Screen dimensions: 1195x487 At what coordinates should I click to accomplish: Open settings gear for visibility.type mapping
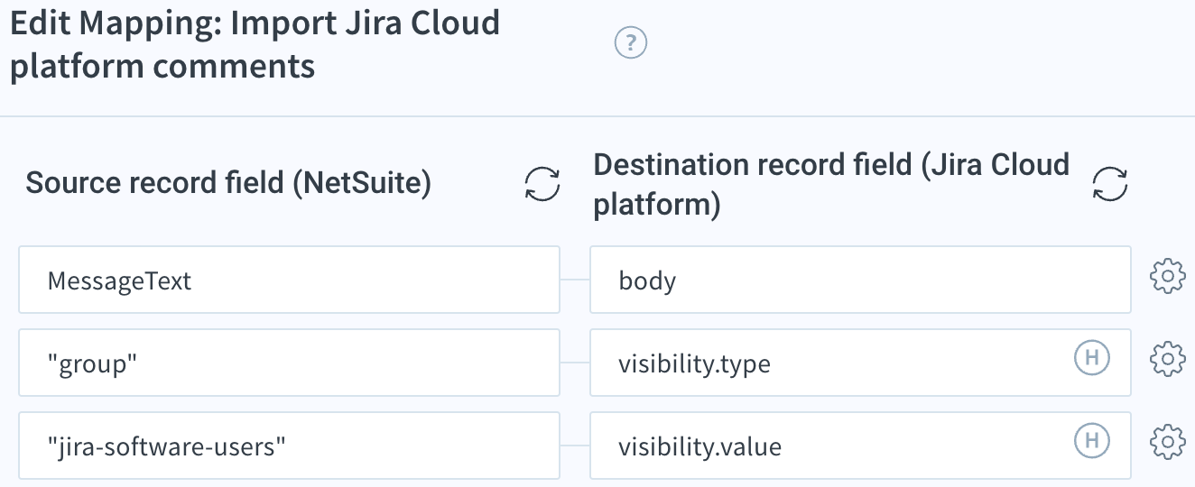(1167, 360)
